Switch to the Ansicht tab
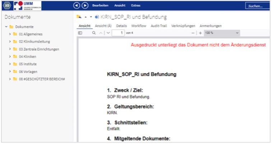The height and width of the screenshot is (144, 272). 84,26
